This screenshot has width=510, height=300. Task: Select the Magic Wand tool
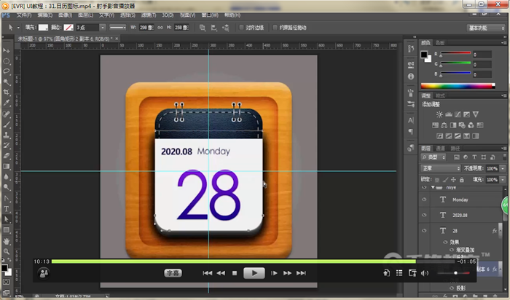click(7, 82)
